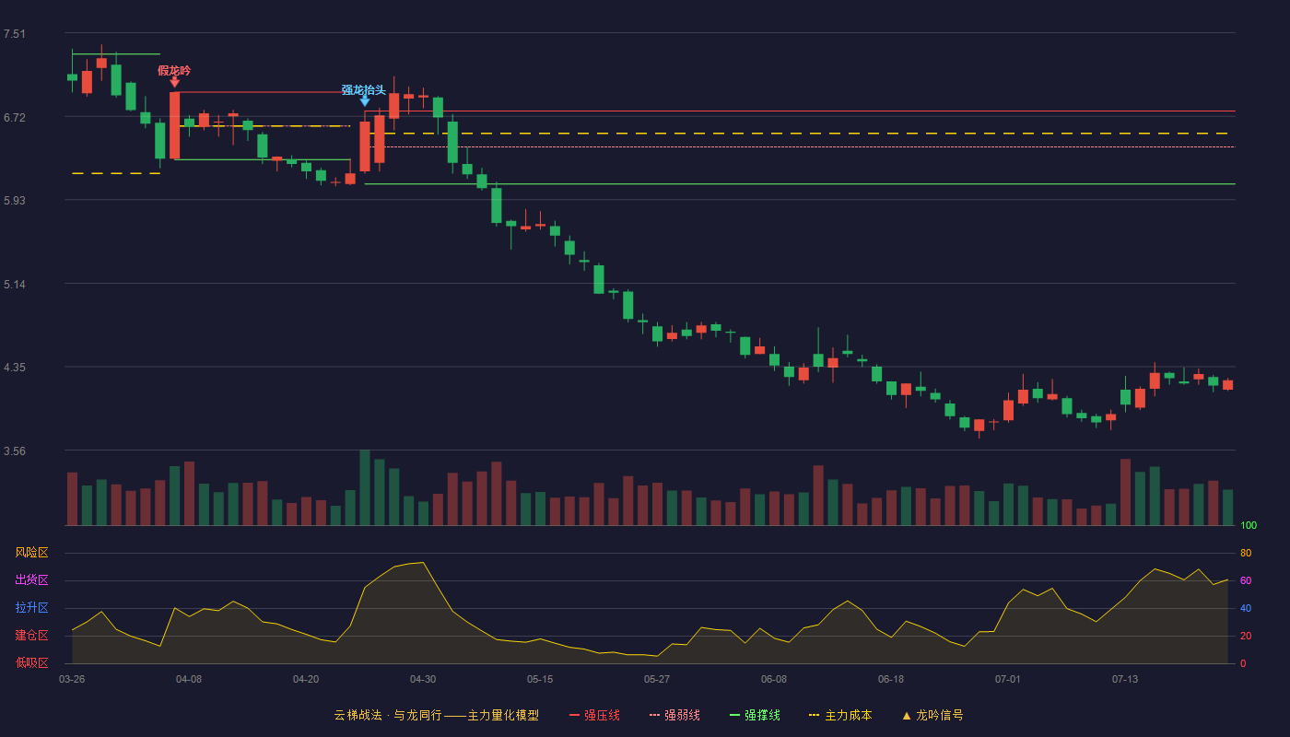Click the blue 40 indicator scale value
Screen dimensions: 1290x737
pos(1246,608)
